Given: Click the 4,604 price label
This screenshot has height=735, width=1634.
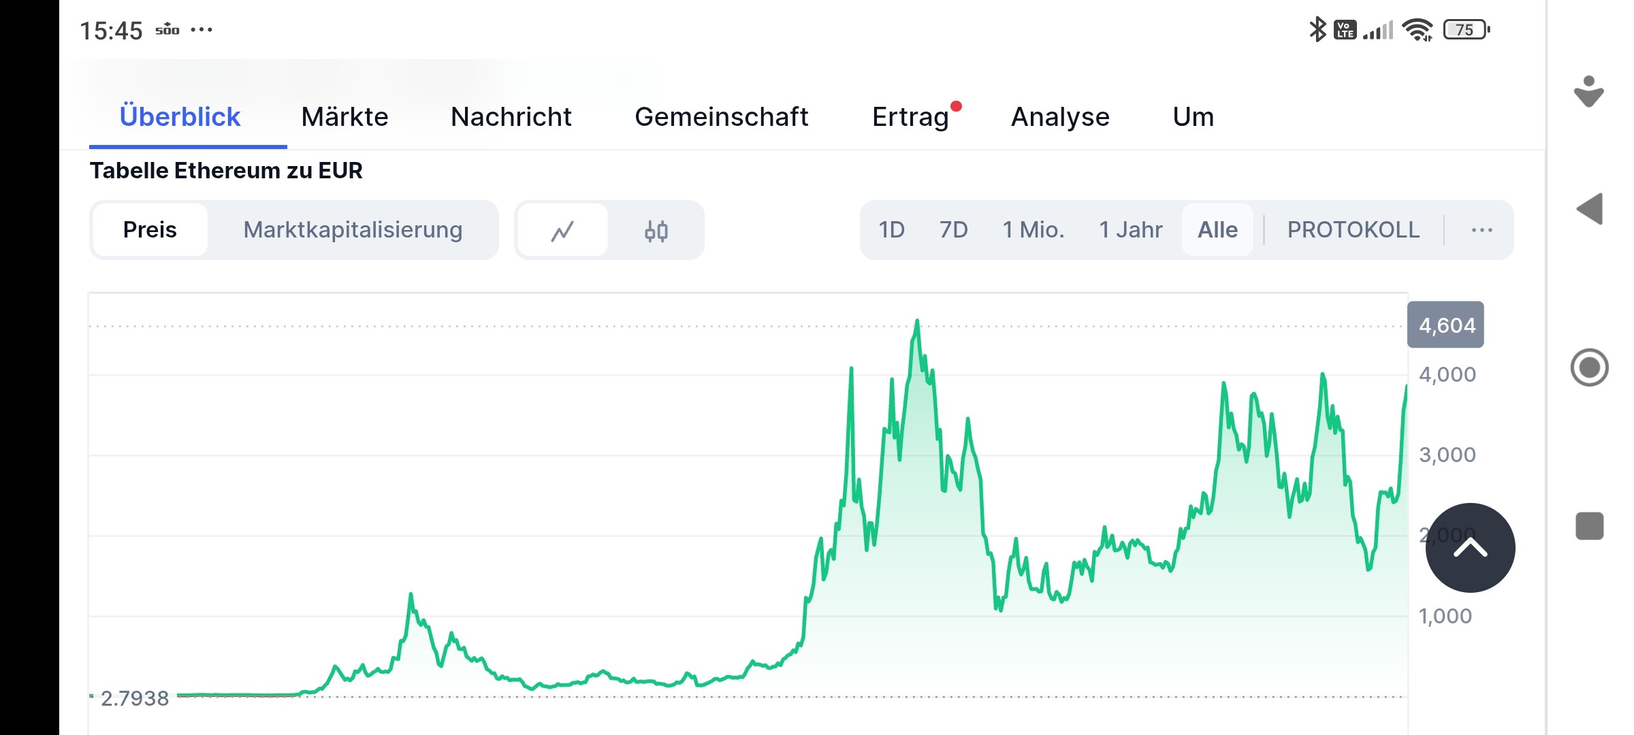Looking at the screenshot, I should (x=1446, y=325).
